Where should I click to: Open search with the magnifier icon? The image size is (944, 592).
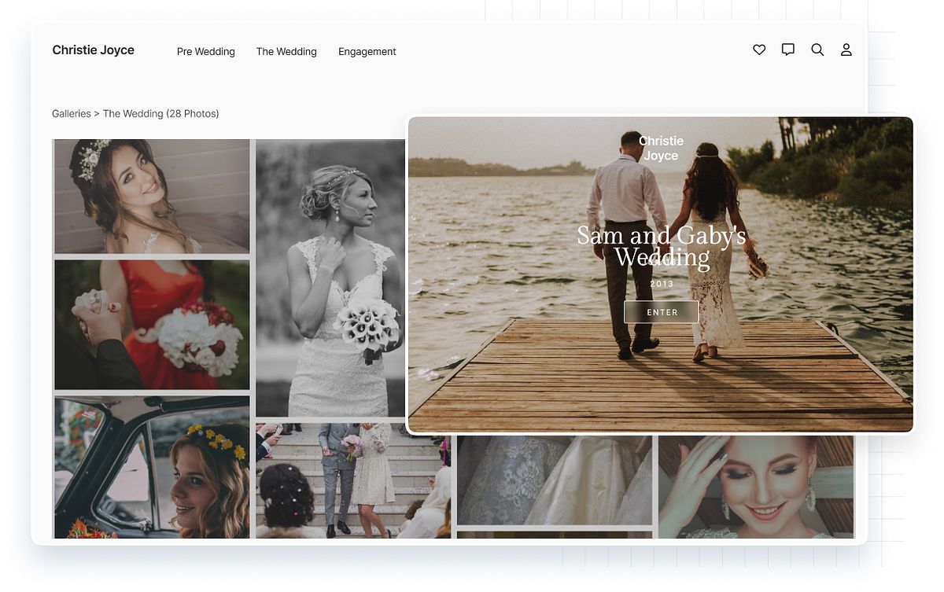pyautogui.click(x=817, y=50)
